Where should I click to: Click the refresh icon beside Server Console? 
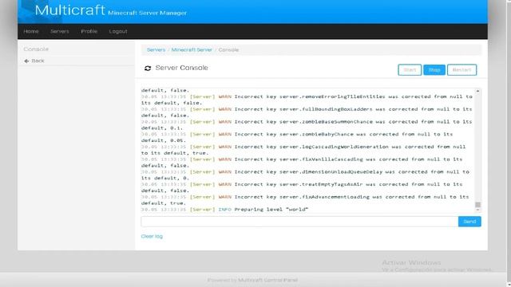click(148, 68)
